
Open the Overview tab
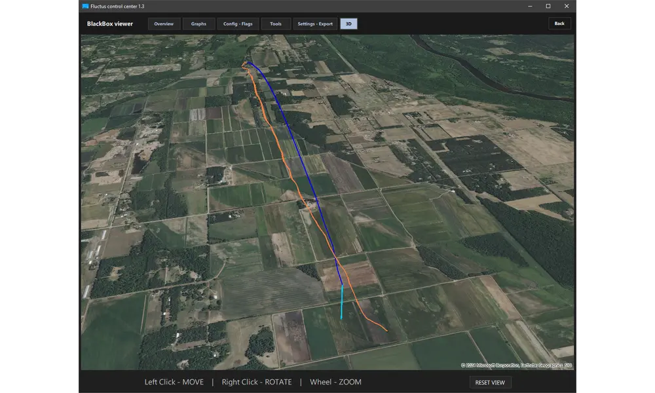[164, 24]
